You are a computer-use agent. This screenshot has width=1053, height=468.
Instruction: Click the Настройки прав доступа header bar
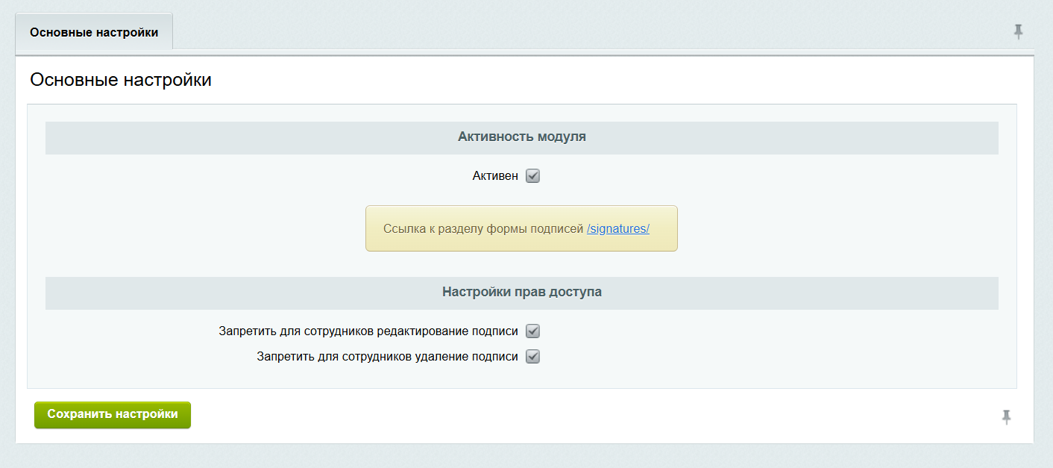pyautogui.click(x=521, y=293)
